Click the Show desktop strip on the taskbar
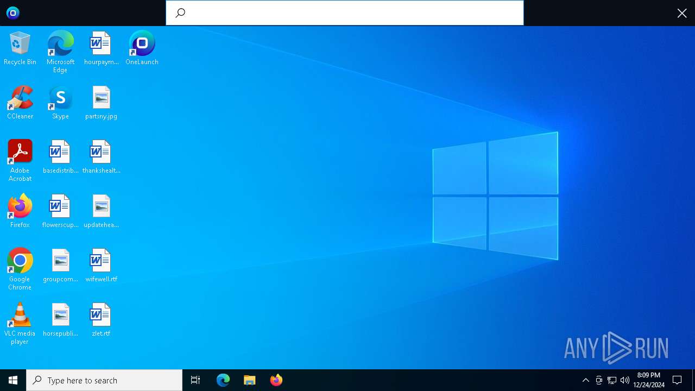The image size is (695, 391). tap(693, 380)
